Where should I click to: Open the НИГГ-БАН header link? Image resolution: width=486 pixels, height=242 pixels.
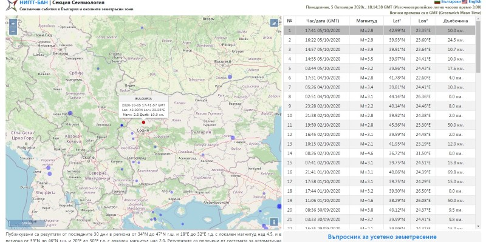(x=33, y=3)
